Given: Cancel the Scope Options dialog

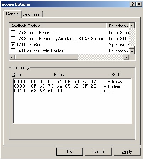Looking at the screenshot, I should [x=99, y=152].
